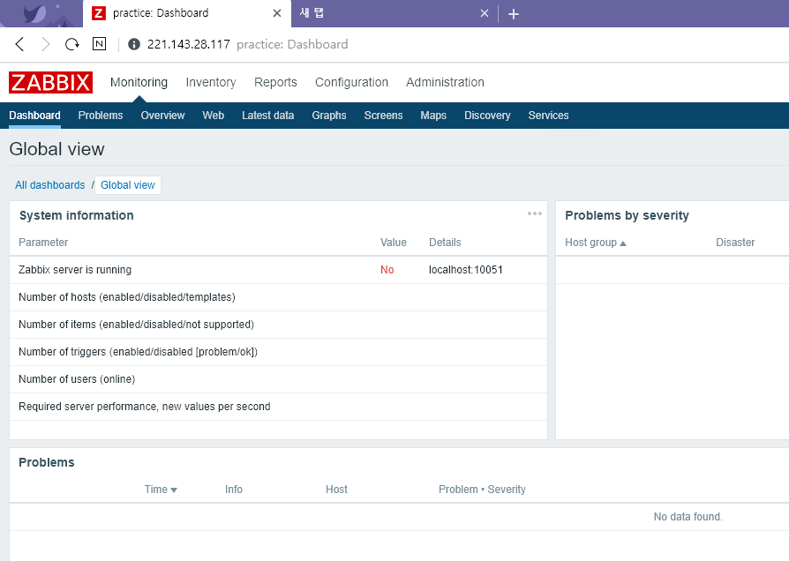Viewport: 789px width, 561px height.
Task: Open site info circle icon
Action: tap(134, 44)
